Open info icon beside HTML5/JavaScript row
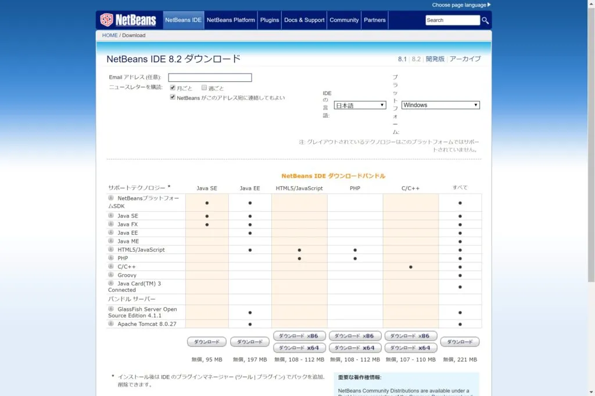The height and width of the screenshot is (396, 595). 111,249
